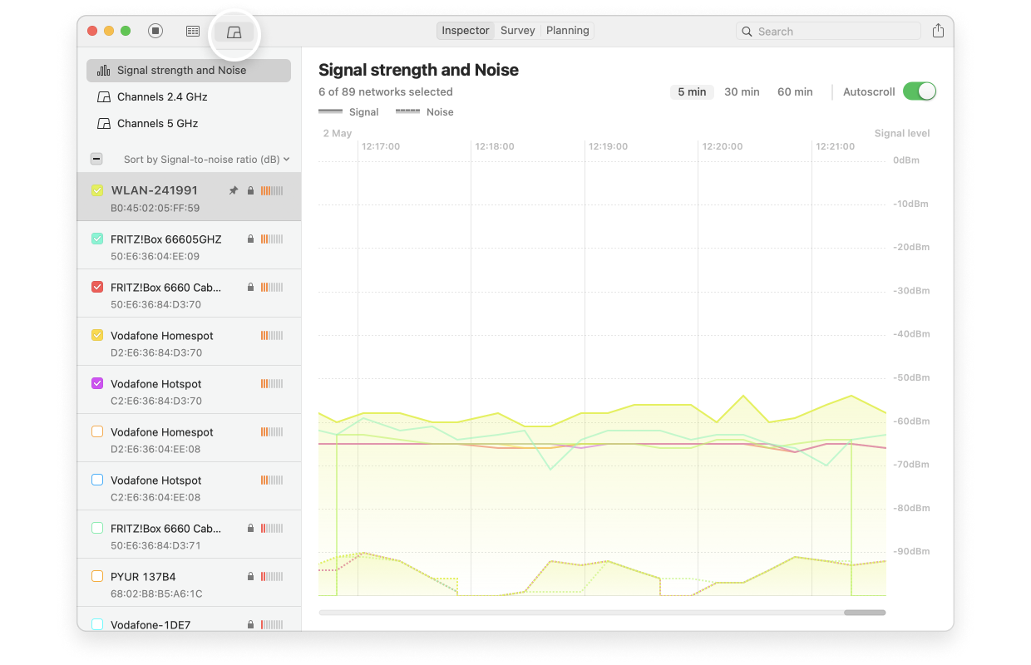This screenshot has width=1031, height=665.
Task: Click signal bars of Vodafone Homespot D2:E6:36:04:EE:08
Action: [272, 431]
